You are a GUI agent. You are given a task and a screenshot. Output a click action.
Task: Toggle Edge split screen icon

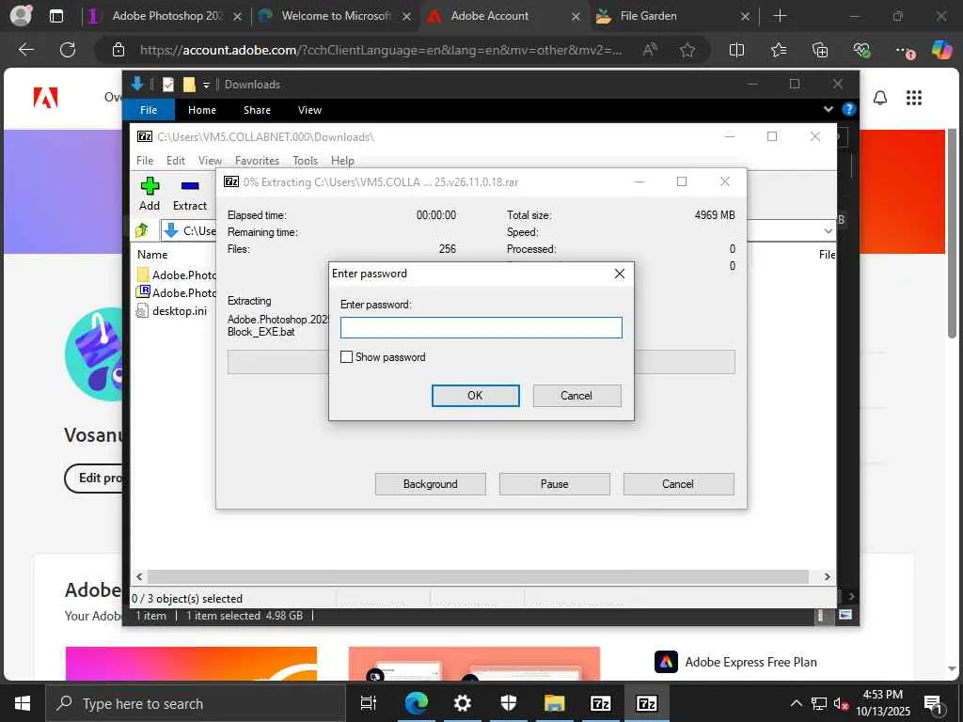click(736, 51)
